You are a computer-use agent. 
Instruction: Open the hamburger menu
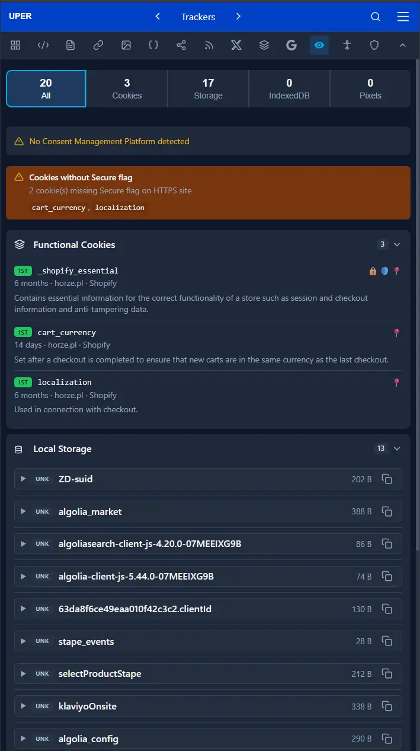[403, 17]
